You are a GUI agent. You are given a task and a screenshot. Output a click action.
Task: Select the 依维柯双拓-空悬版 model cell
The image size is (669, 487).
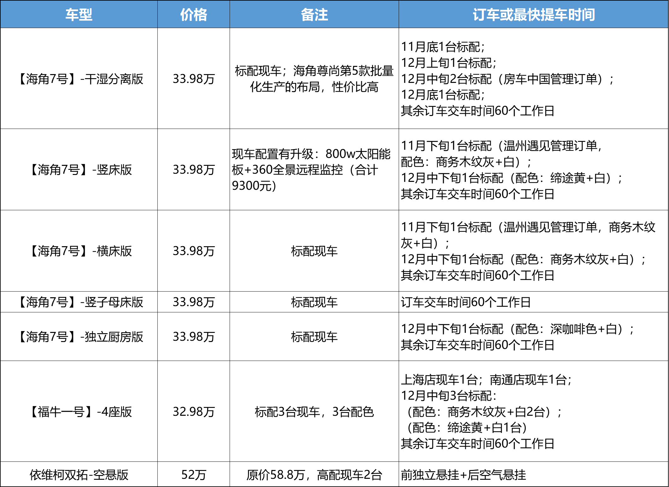tap(79, 474)
